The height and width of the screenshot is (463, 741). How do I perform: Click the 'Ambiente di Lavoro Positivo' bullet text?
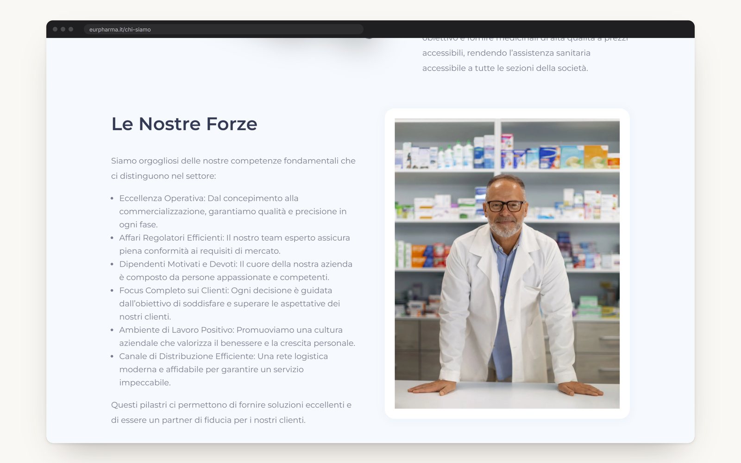[237, 336]
